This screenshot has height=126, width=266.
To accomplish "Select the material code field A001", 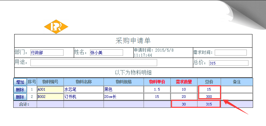I will 50,89.
